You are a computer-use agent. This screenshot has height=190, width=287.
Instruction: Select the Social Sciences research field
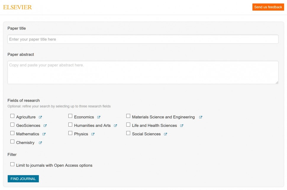pyautogui.click(x=128, y=133)
